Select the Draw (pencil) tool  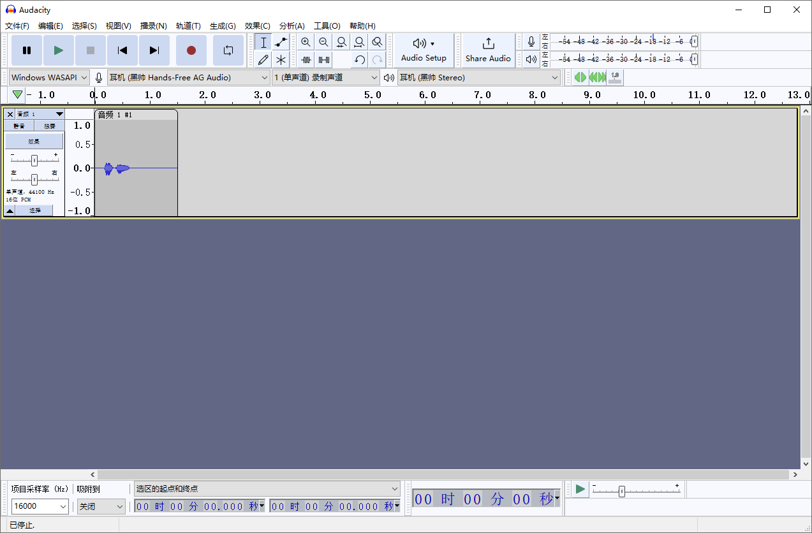pyautogui.click(x=263, y=60)
